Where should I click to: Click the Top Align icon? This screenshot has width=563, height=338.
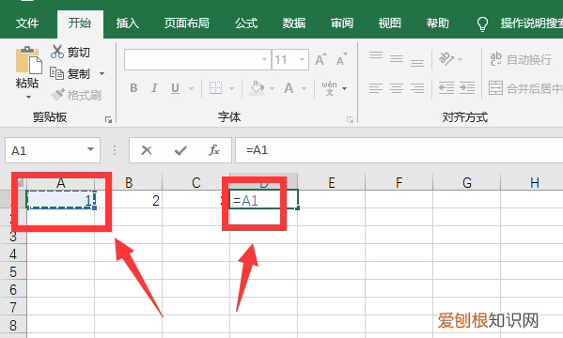tap(376, 56)
